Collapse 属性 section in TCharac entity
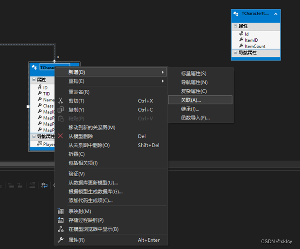 [33, 79]
